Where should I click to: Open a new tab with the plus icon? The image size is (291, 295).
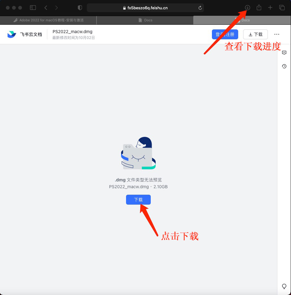[270, 7]
